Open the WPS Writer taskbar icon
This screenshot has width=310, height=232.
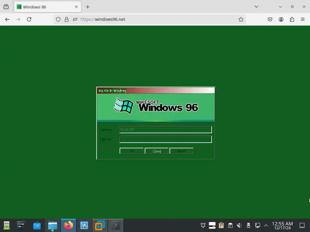point(84,225)
